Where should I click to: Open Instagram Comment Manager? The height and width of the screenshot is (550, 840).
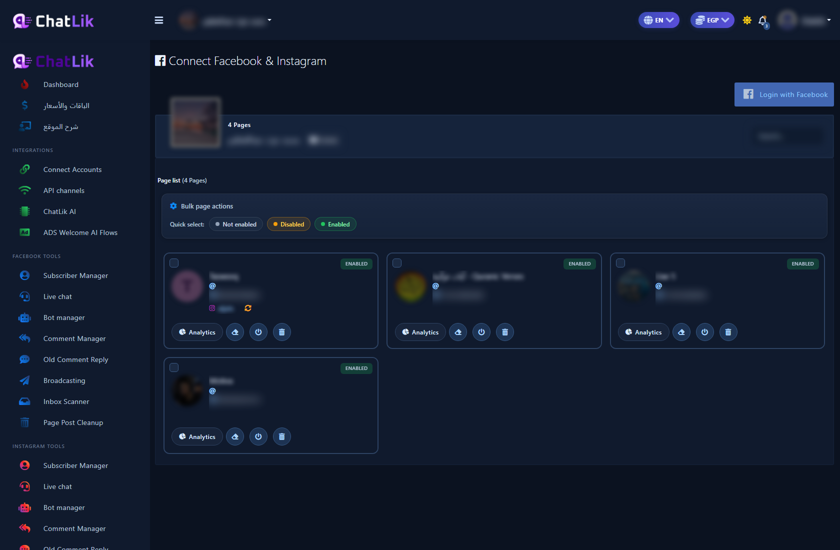pos(74,528)
